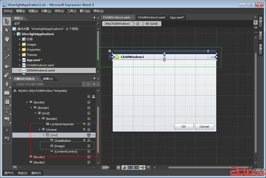266x178 pixels.
Task: Toggle visibility of [Image] element
Action: click(89, 146)
